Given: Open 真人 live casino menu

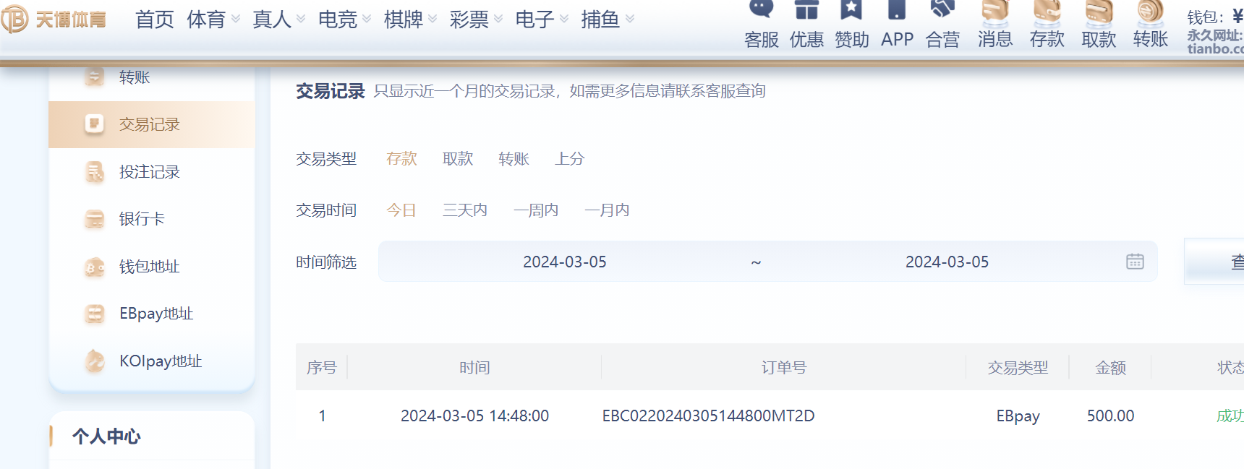Looking at the screenshot, I should tap(272, 20).
